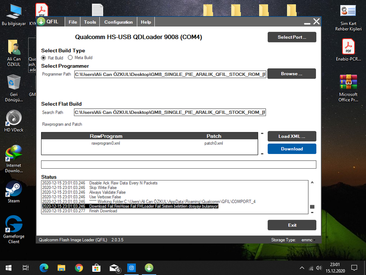Select the Meta Build radio button

tap(70, 57)
